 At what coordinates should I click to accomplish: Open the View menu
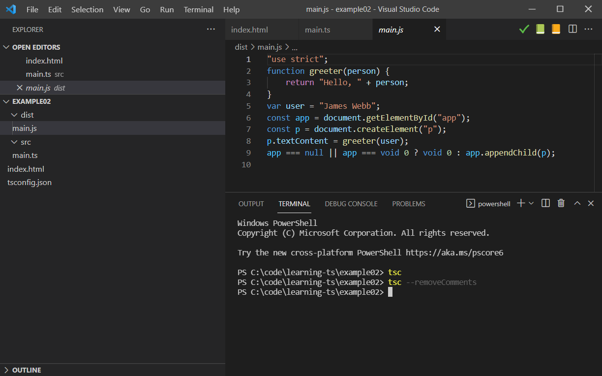pos(121,9)
